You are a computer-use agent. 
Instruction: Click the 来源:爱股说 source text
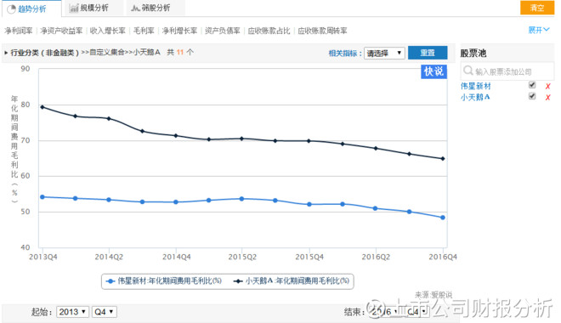(433, 295)
